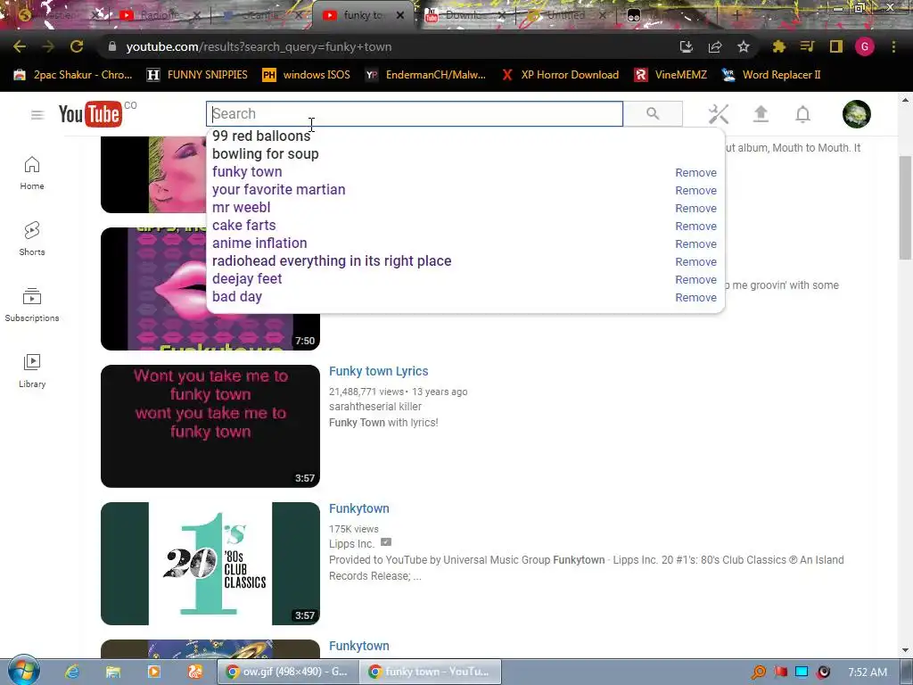Open the media player taskbar icon
The height and width of the screenshot is (685, 913).
153,672
